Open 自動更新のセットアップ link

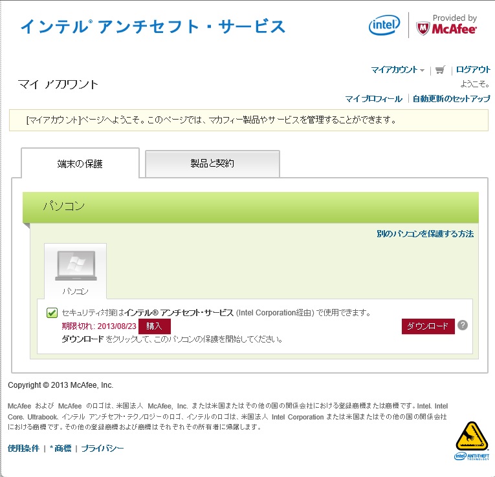click(x=452, y=99)
